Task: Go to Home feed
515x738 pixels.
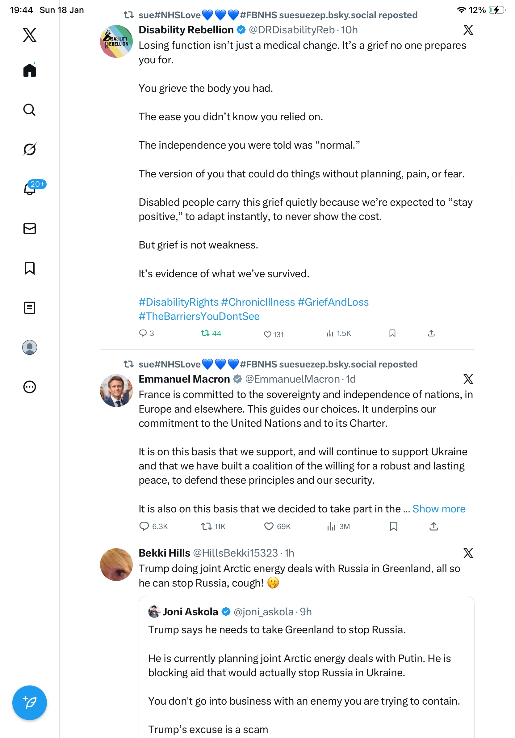Action: [x=30, y=70]
